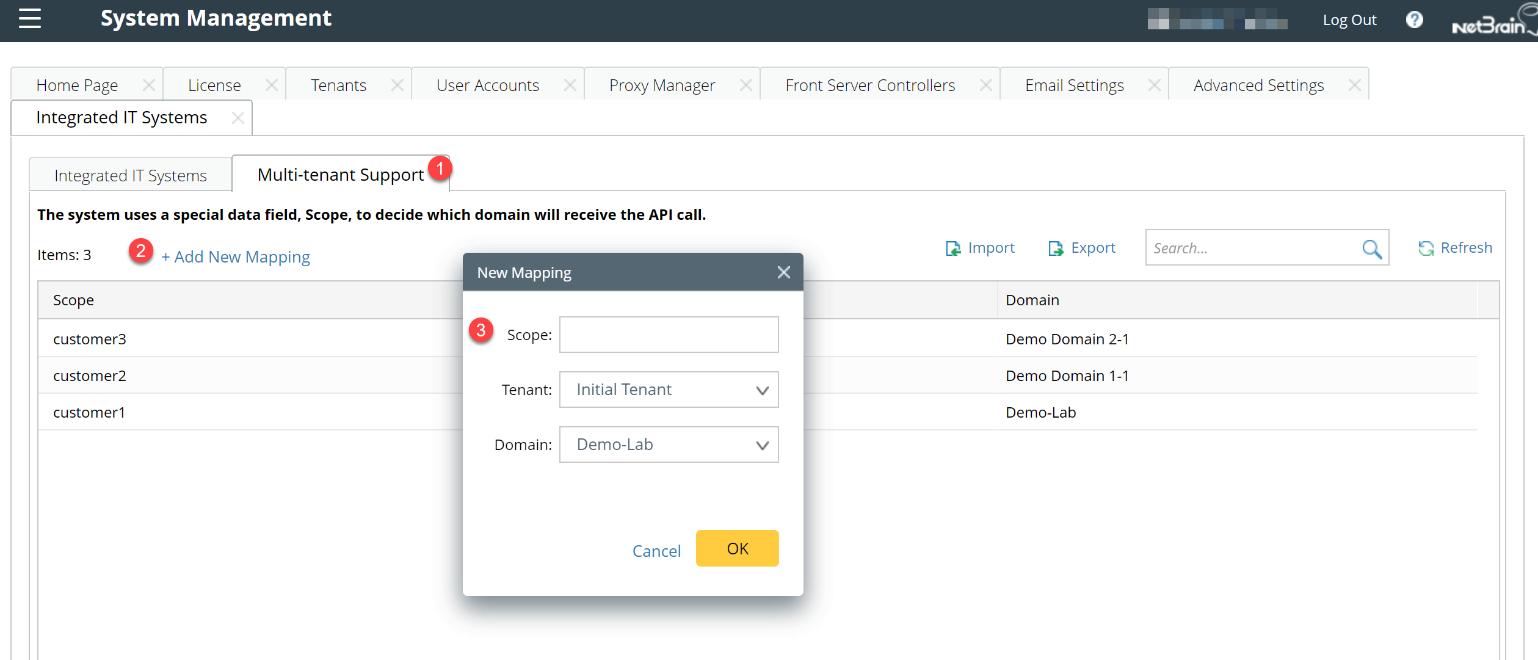This screenshot has height=660, width=1538.
Task: Expand the Tenant dropdown
Action: pyautogui.click(x=761, y=390)
